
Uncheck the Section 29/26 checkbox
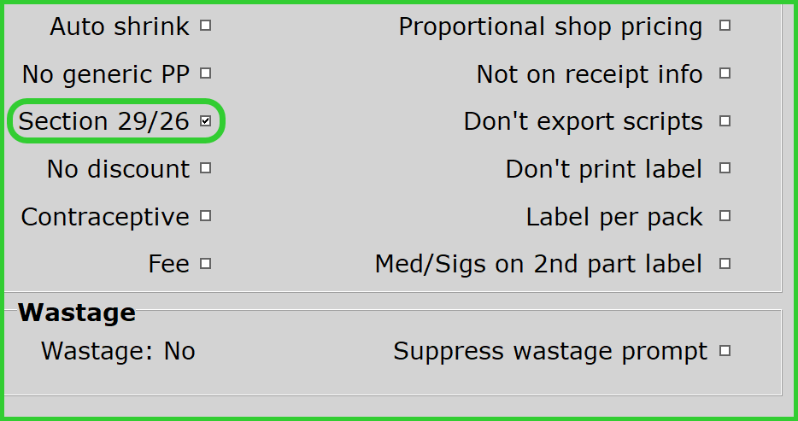click(205, 121)
